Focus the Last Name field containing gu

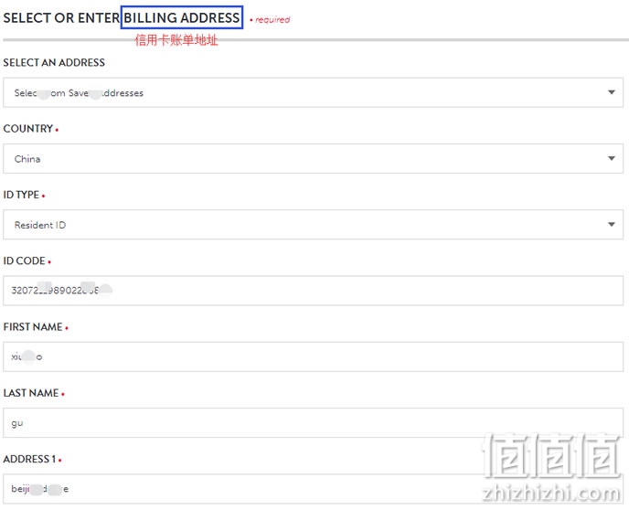[313, 422]
